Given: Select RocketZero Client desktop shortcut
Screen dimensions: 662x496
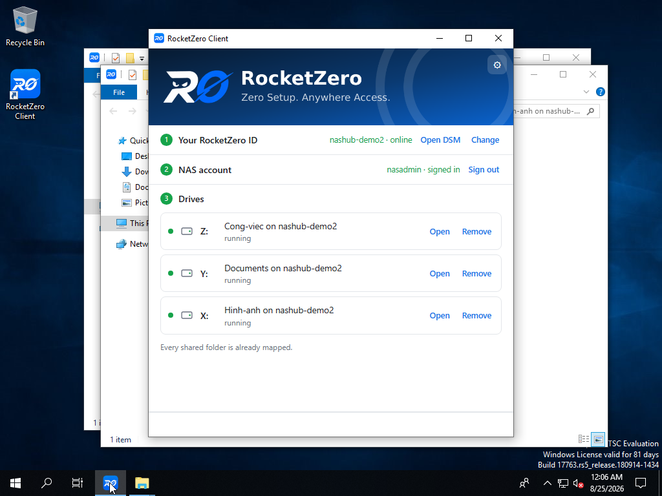Looking at the screenshot, I should click(25, 95).
